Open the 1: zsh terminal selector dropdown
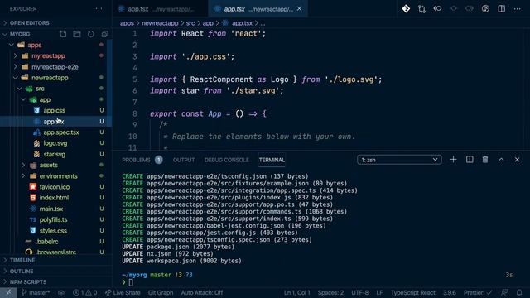The width and height of the screenshot is (530, 298). pos(399,160)
